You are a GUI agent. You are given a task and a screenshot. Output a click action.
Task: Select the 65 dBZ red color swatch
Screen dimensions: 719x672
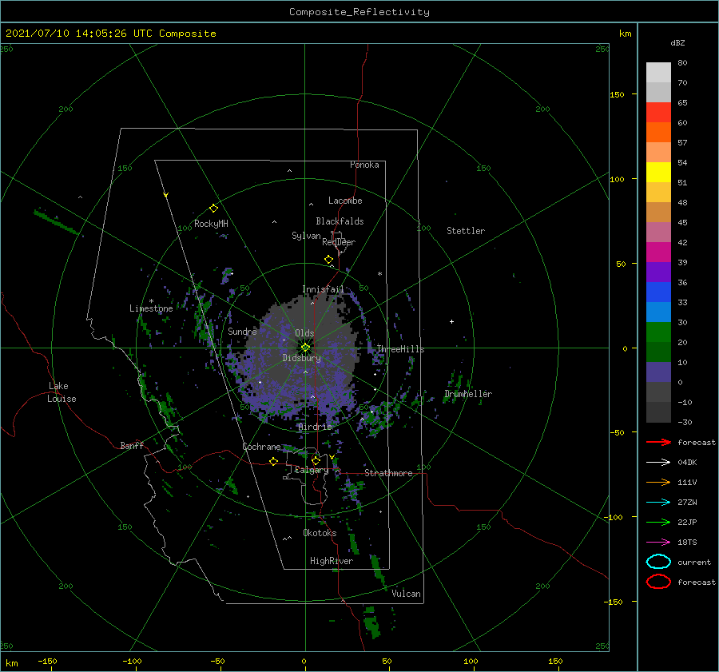(658, 113)
